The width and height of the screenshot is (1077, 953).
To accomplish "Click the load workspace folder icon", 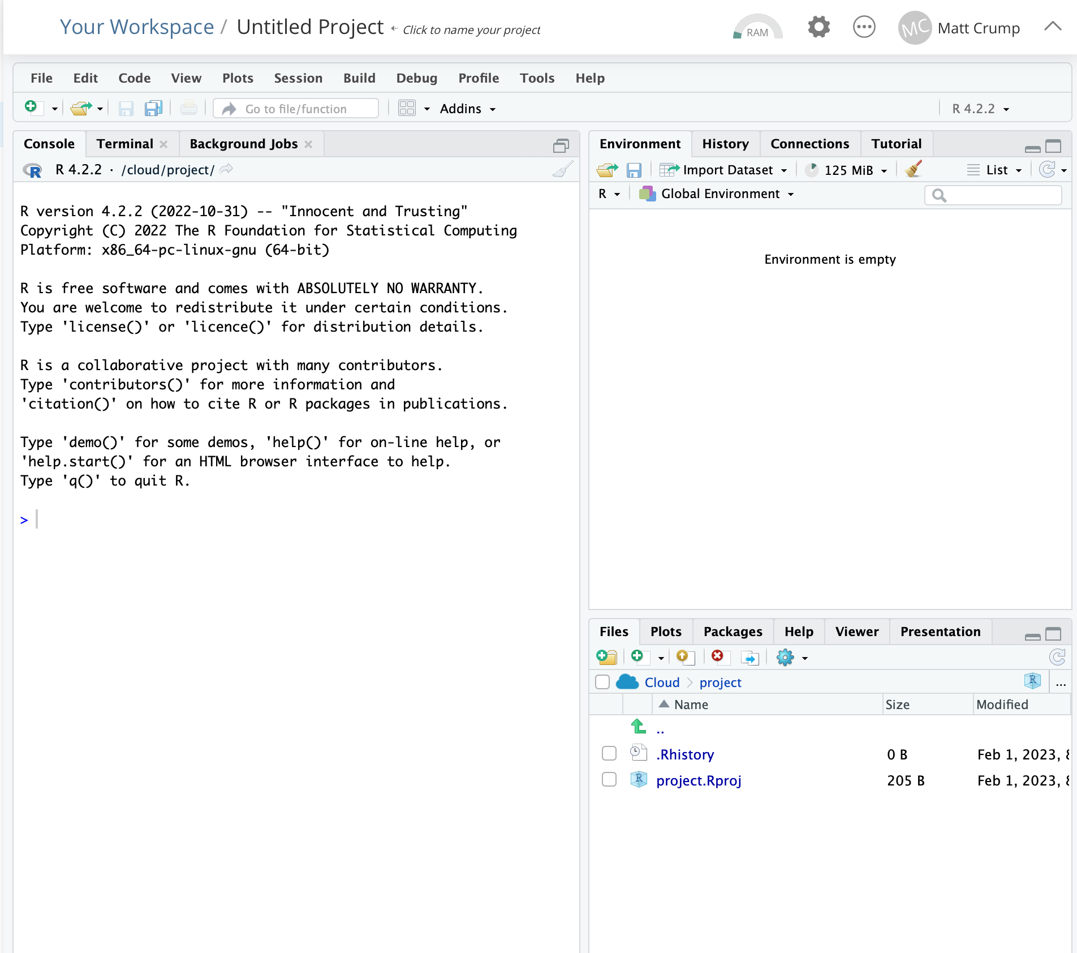I will (x=608, y=170).
